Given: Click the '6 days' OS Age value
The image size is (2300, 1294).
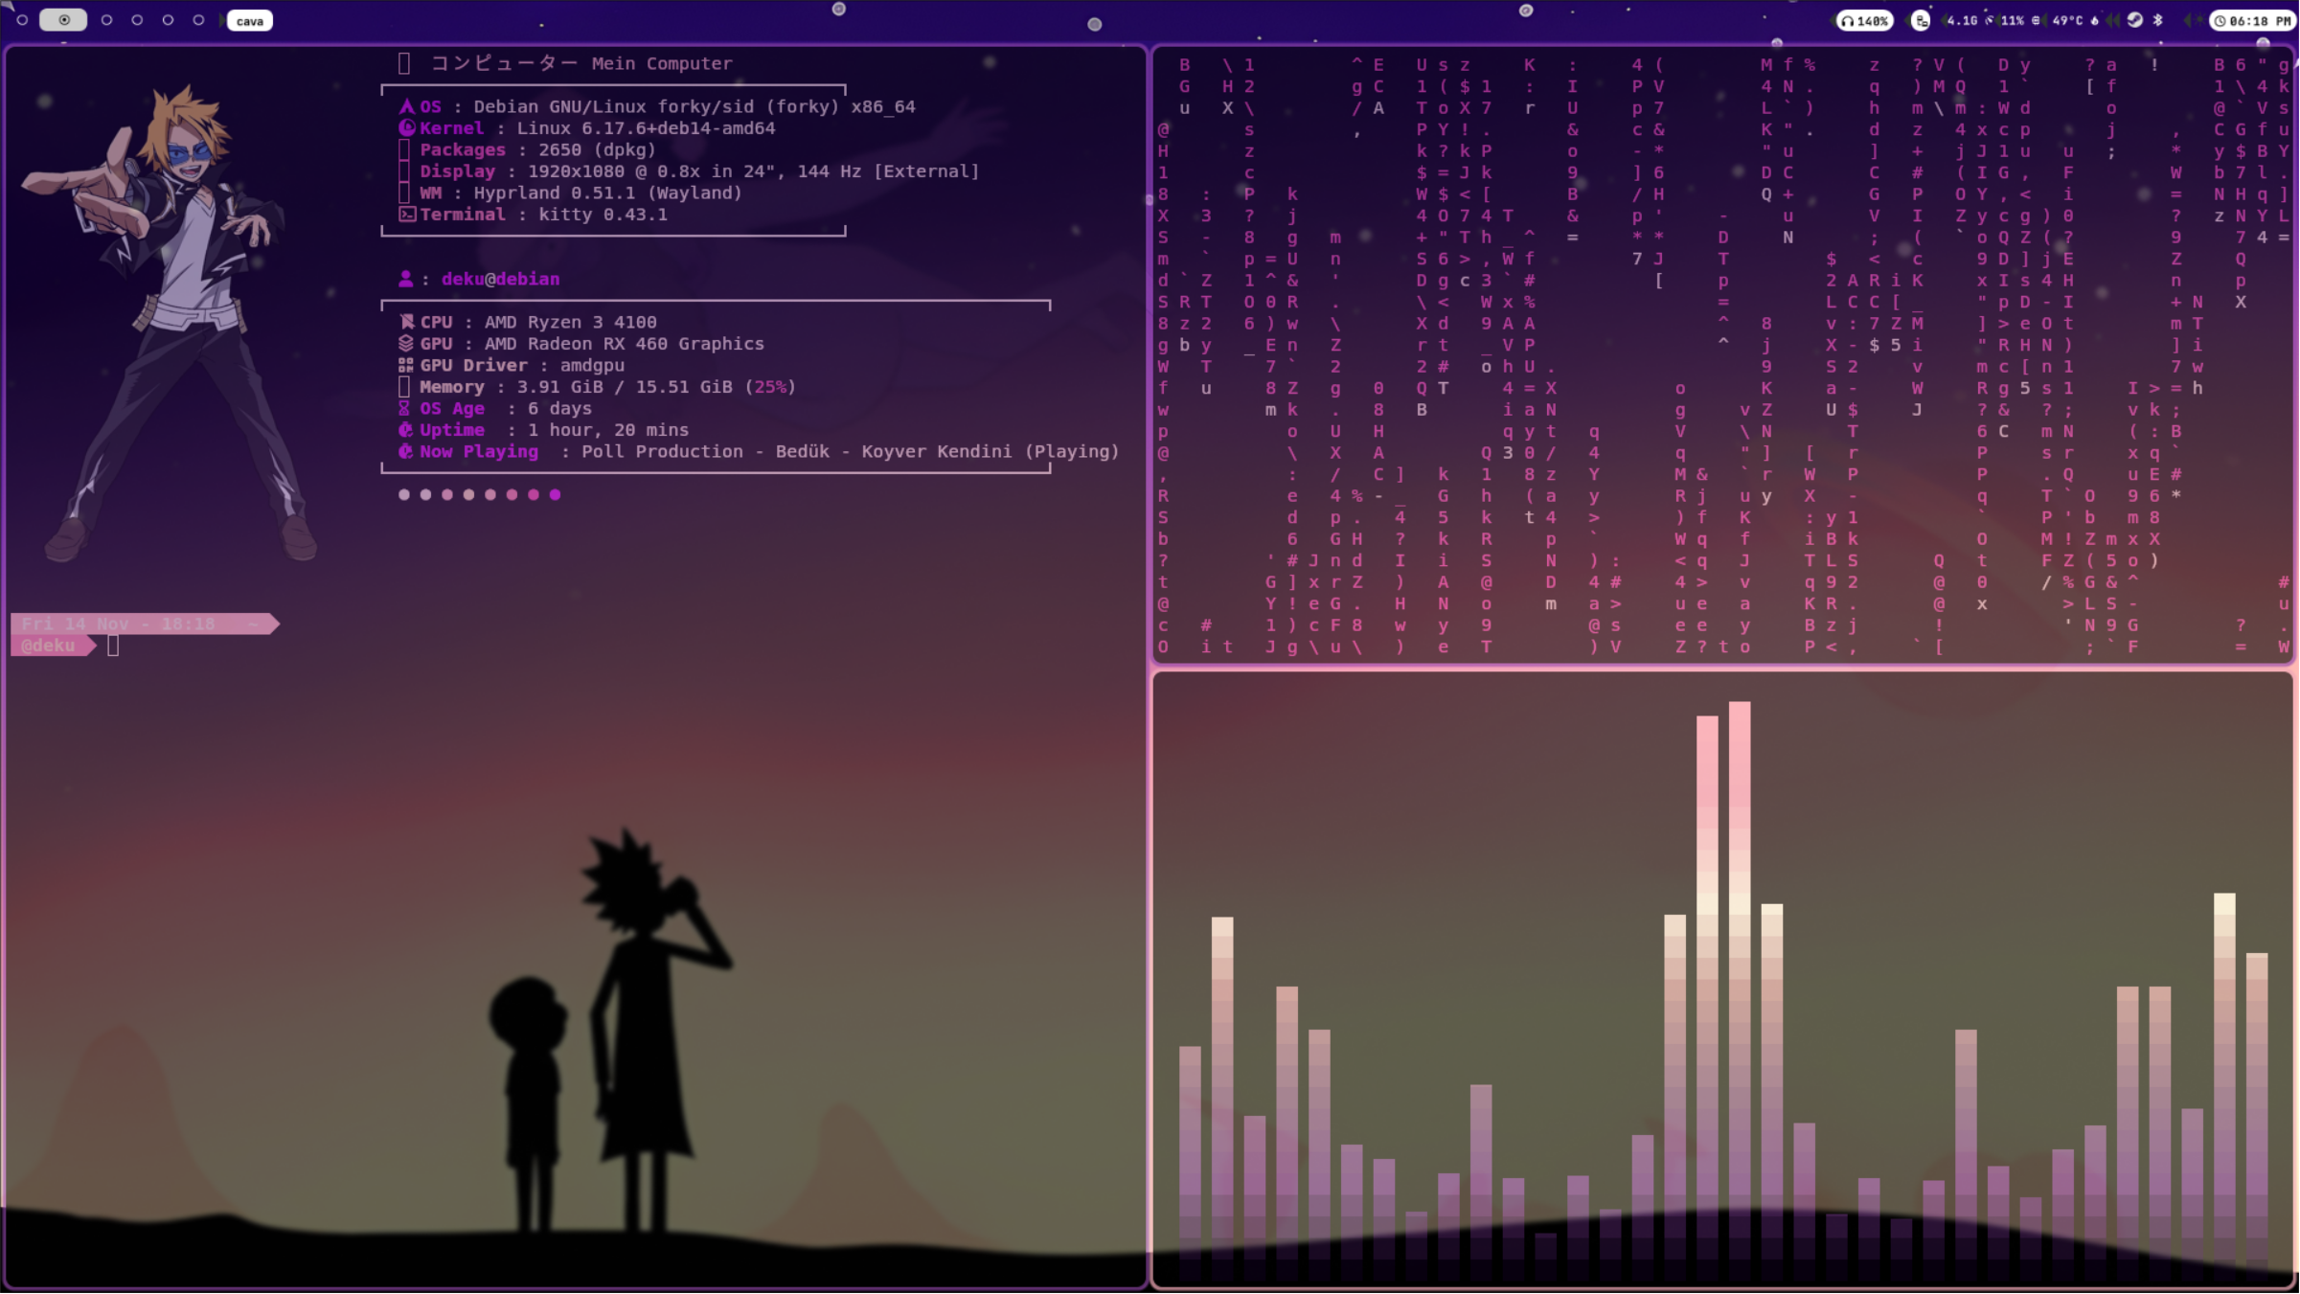Looking at the screenshot, I should point(559,408).
